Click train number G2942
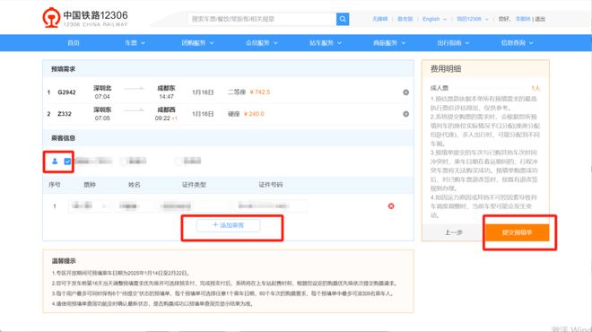592x332 pixels. coord(66,92)
